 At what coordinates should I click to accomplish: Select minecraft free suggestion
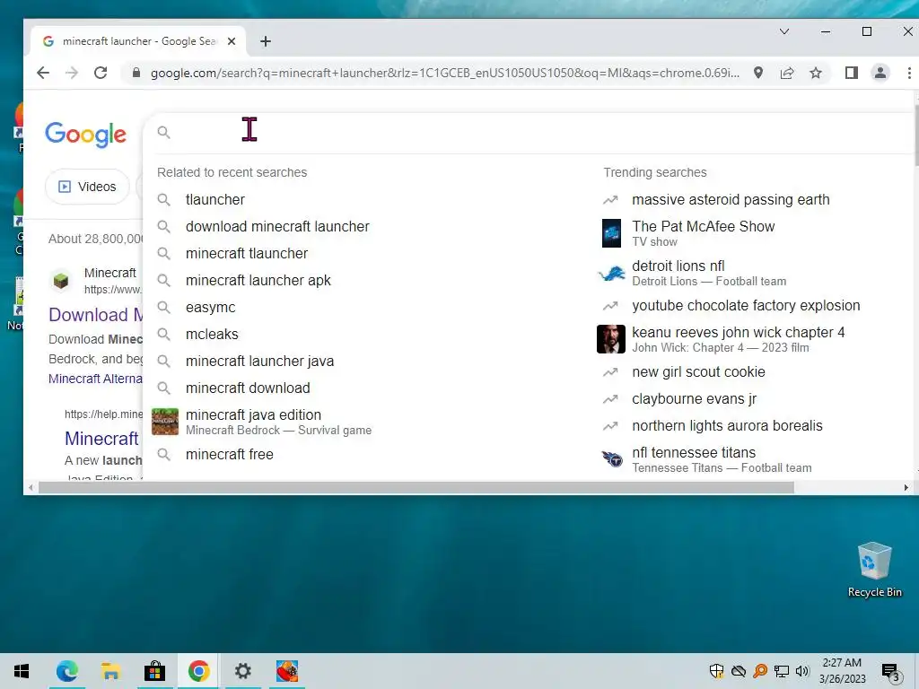[229, 455]
